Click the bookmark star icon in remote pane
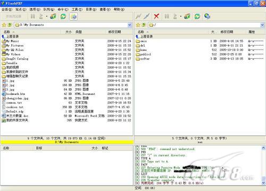Image resolution: width=266 pixels, height=191 pixels. (x=138, y=25)
